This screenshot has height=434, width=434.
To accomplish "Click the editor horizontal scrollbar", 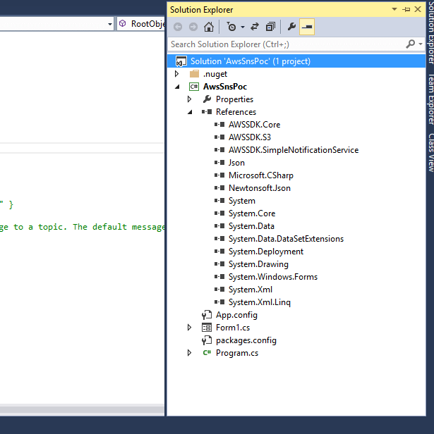I will pos(82,409).
